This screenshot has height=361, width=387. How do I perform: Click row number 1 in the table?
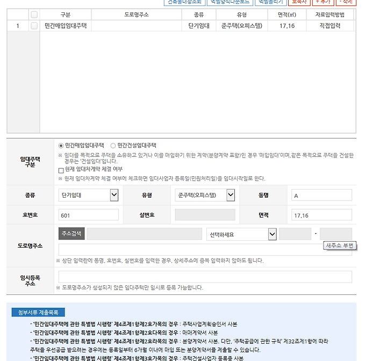click(18, 26)
